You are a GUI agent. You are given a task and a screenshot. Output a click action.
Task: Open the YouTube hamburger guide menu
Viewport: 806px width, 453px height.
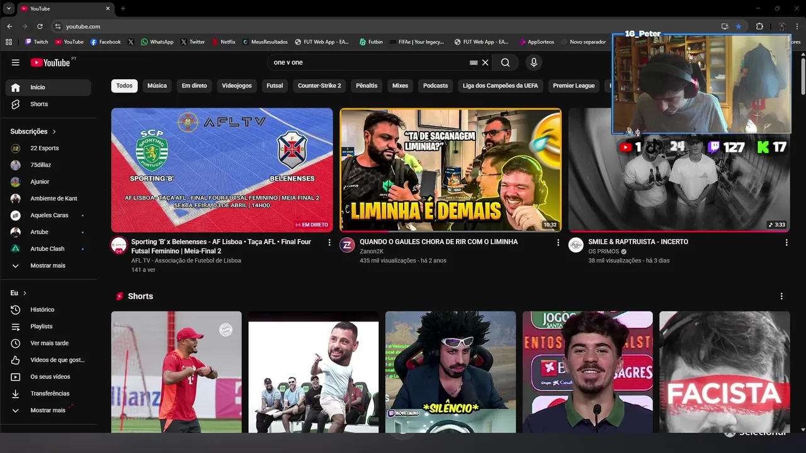[x=15, y=62]
